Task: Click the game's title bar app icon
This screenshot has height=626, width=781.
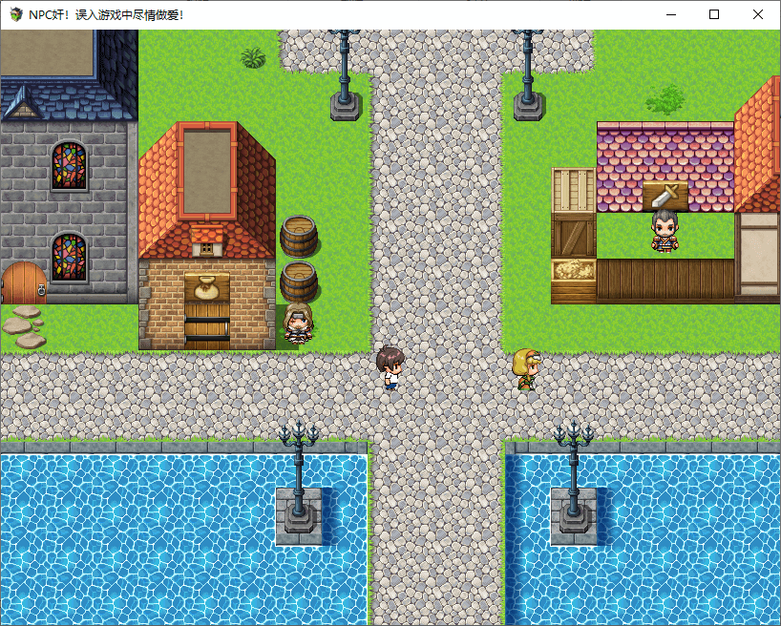Action: point(15,14)
